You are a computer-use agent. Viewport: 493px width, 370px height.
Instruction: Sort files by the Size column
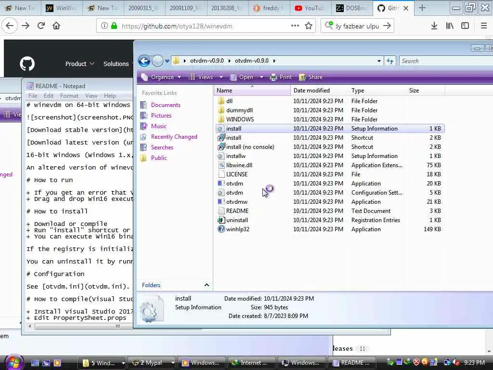pos(426,90)
